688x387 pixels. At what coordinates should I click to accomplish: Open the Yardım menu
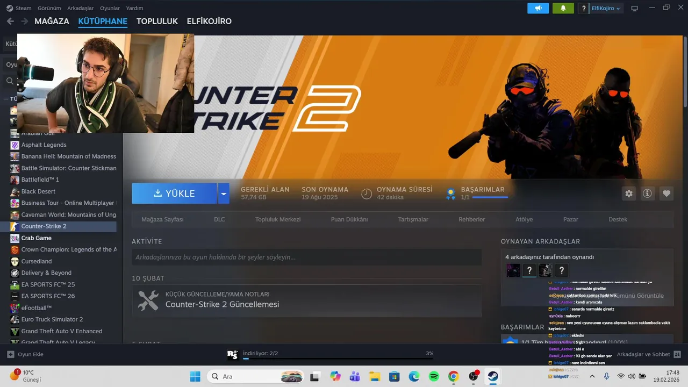(134, 8)
